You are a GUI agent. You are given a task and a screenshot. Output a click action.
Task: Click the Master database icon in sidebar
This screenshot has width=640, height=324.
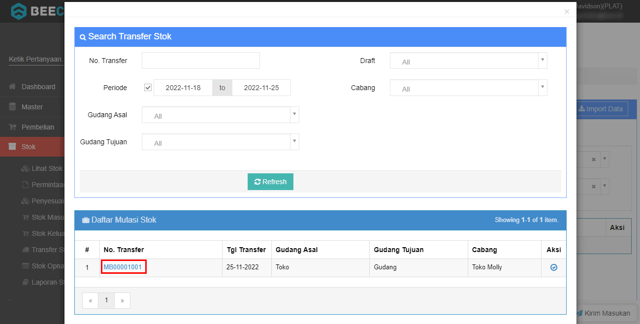[13, 107]
